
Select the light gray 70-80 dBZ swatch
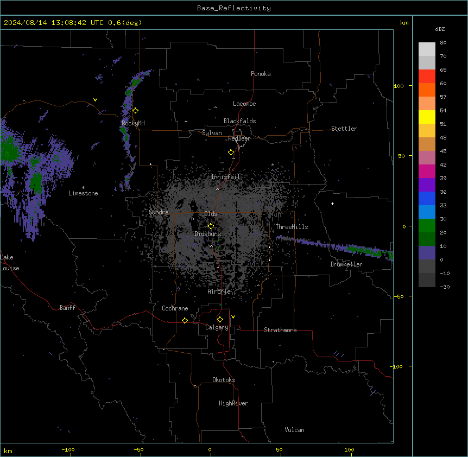click(427, 49)
